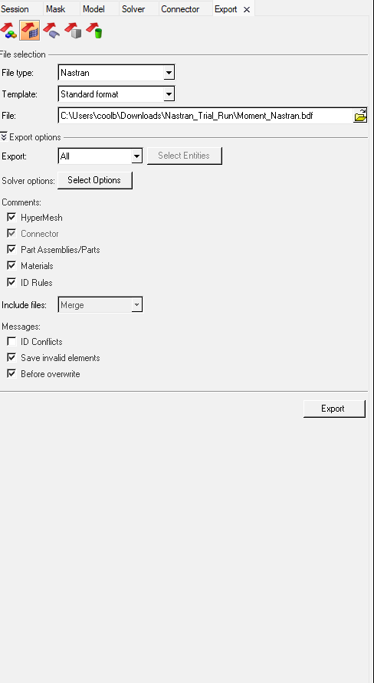The width and height of the screenshot is (374, 683).
Task: Select the Export Geometry surface icon
Action: pos(51,31)
